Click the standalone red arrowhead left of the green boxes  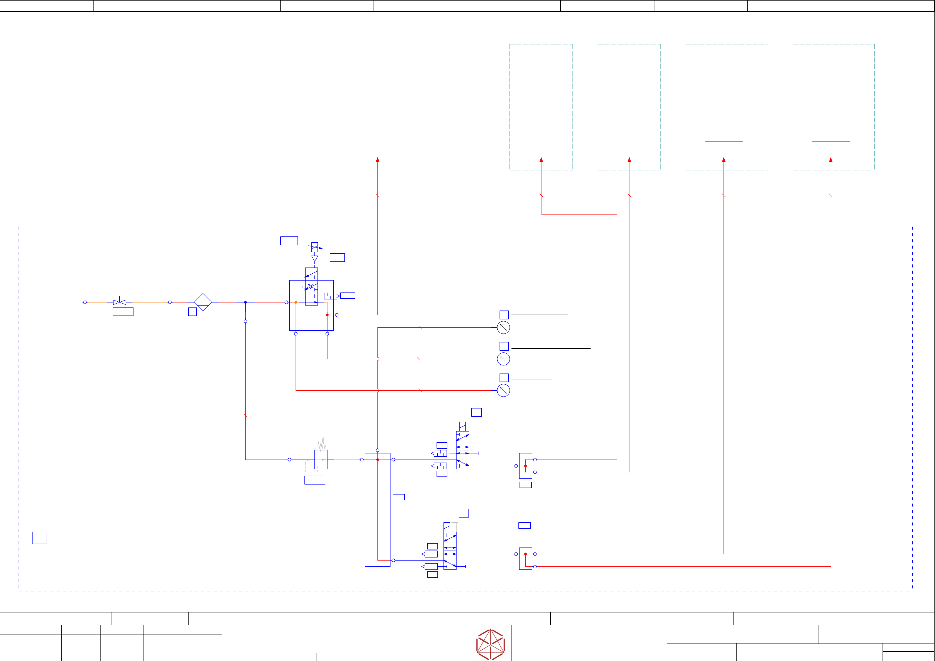[x=377, y=160]
